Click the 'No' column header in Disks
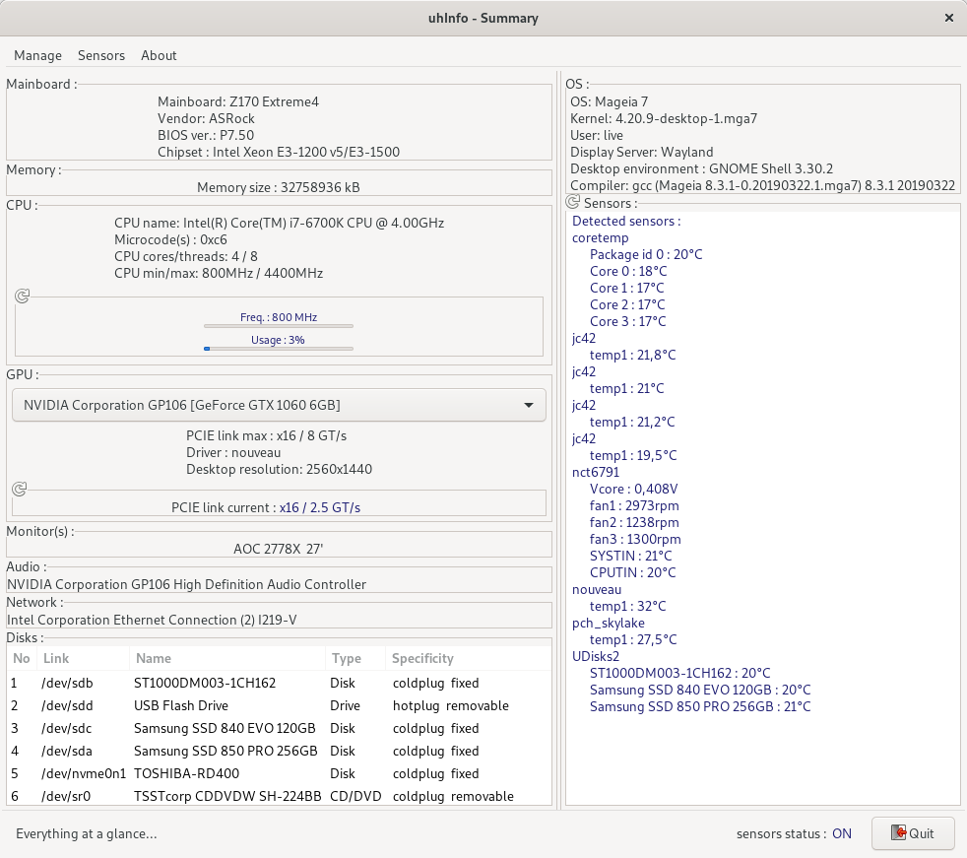 point(22,658)
